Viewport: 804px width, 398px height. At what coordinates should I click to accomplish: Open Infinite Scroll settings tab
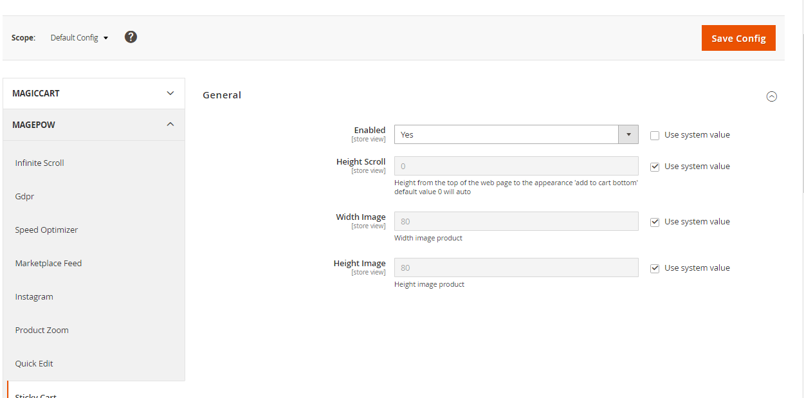pyautogui.click(x=40, y=163)
